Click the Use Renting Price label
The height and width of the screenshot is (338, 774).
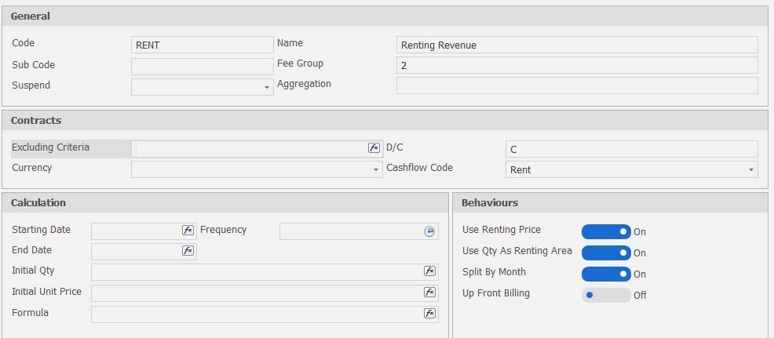coord(502,230)
